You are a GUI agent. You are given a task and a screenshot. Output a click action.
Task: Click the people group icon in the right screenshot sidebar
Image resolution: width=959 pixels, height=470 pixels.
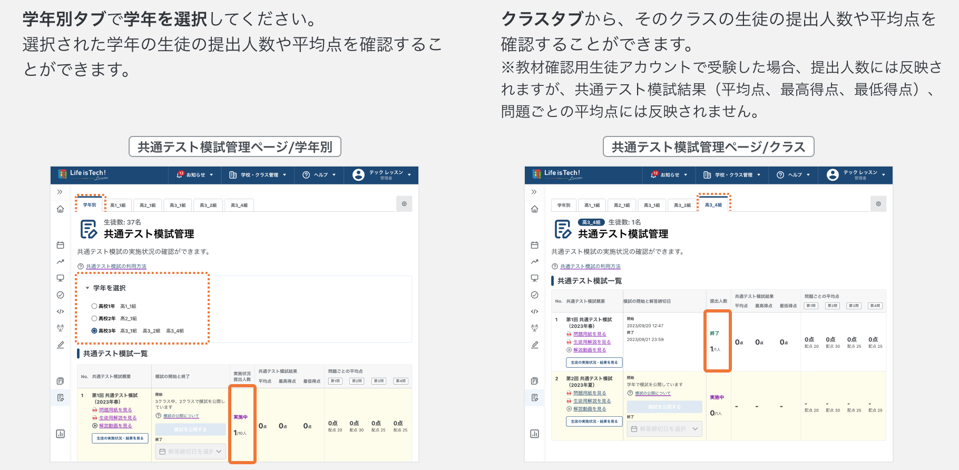[534, 328]
